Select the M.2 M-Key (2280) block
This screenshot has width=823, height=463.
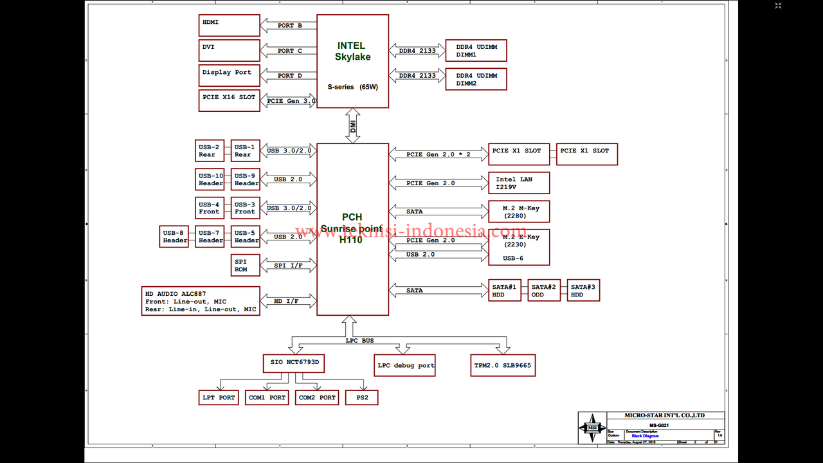(519, 212)
